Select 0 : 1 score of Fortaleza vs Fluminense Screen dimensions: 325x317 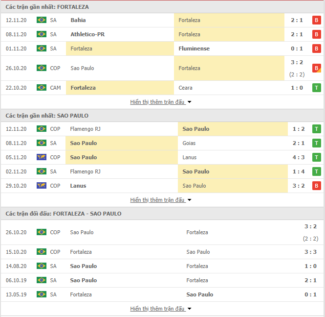coord(297,49)
